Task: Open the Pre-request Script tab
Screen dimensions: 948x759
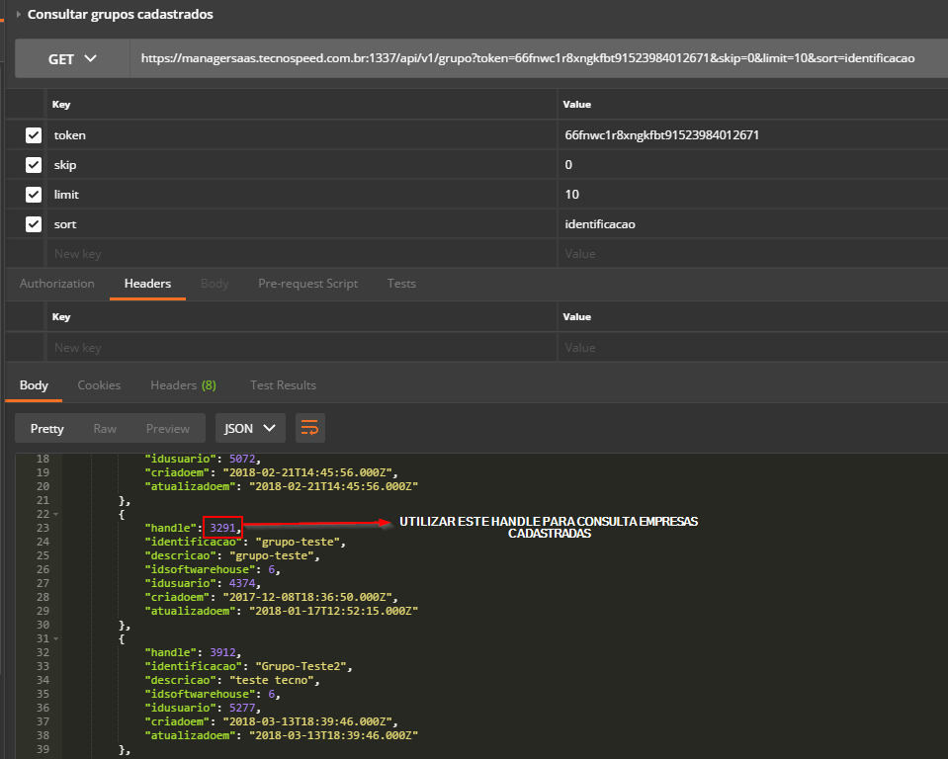Action: coord(307,284)
